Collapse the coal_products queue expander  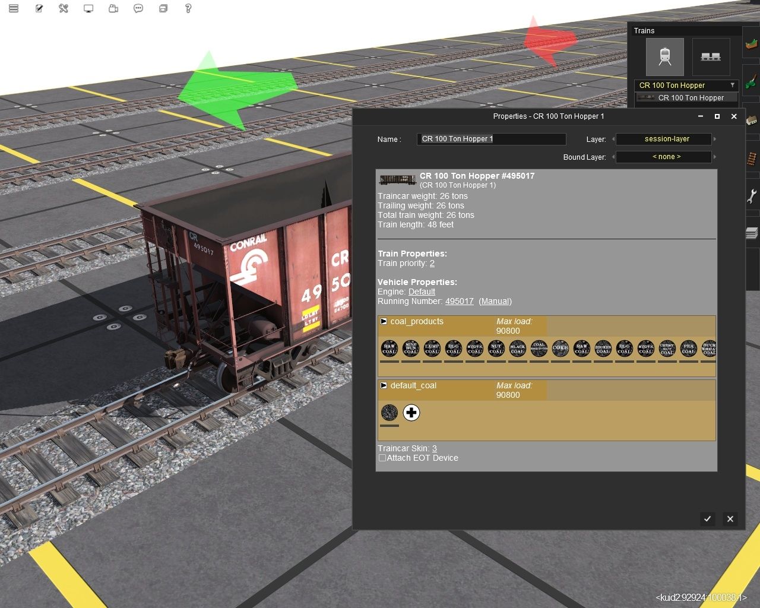(x=384, y=321)
